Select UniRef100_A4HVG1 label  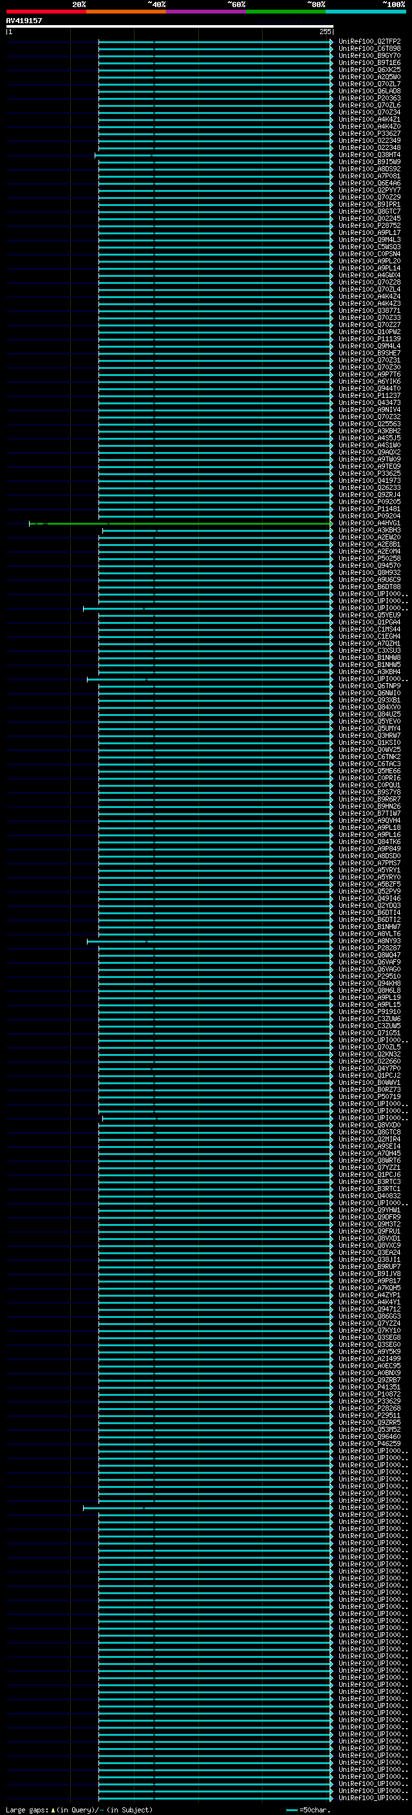pos(370,523)
